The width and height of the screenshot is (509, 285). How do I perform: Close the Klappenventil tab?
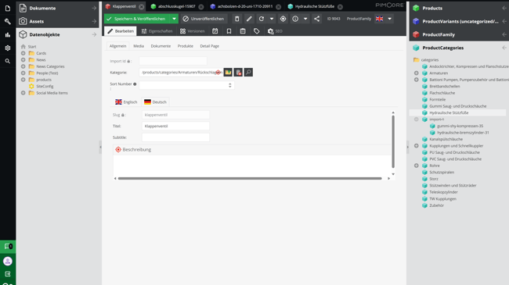click(142, 6)
